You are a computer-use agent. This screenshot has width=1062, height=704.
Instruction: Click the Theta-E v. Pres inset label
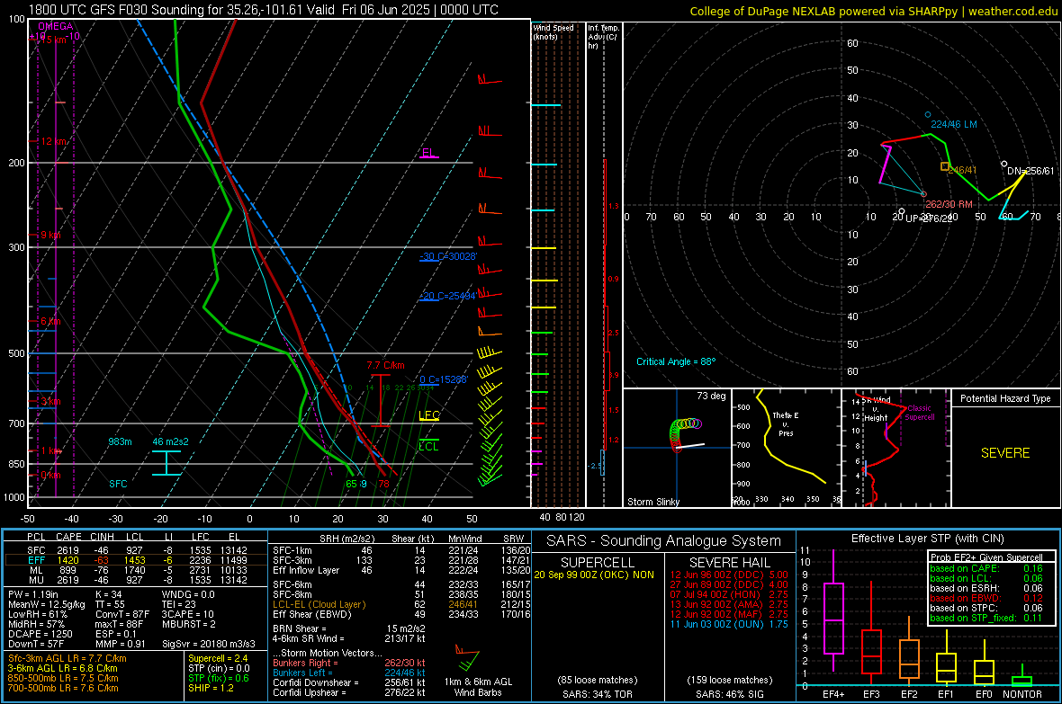coord(786,423)
